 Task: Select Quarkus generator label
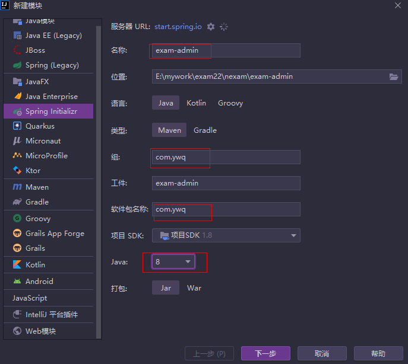click(40, 126)
